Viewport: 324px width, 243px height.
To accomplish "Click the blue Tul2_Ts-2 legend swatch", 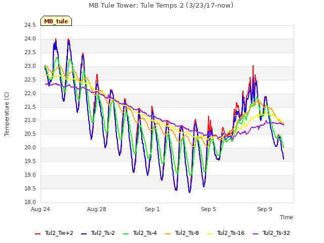I will 84,234.
